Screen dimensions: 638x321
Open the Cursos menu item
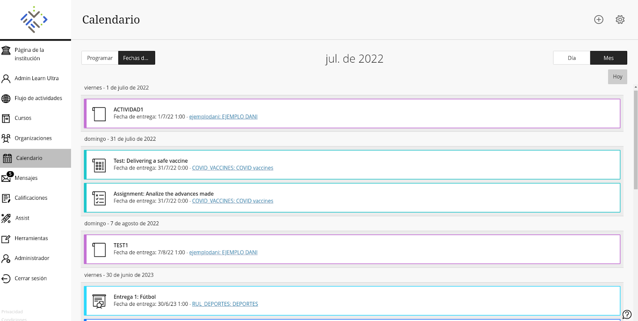click(35, 118)
